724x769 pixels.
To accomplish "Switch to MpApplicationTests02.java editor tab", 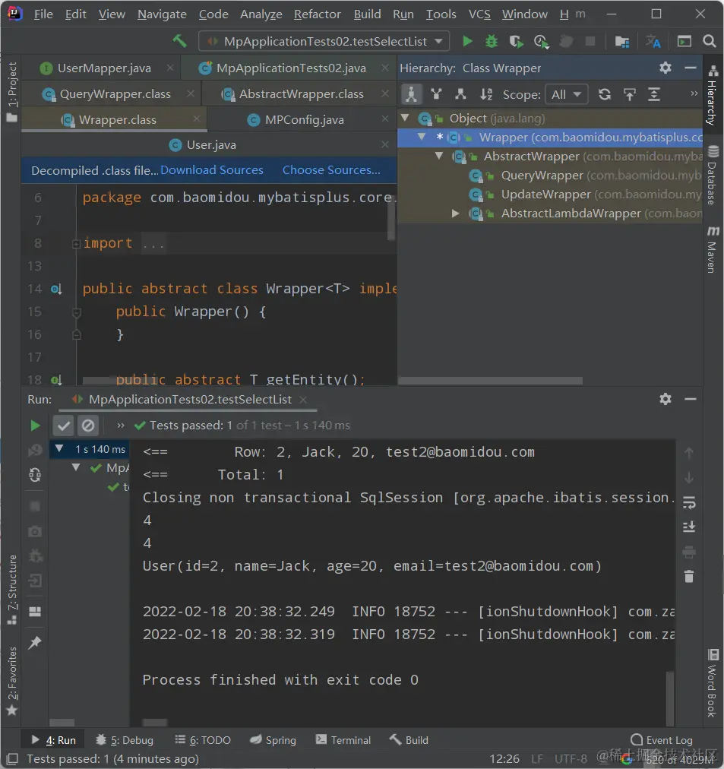I will (x=291, y=68).
